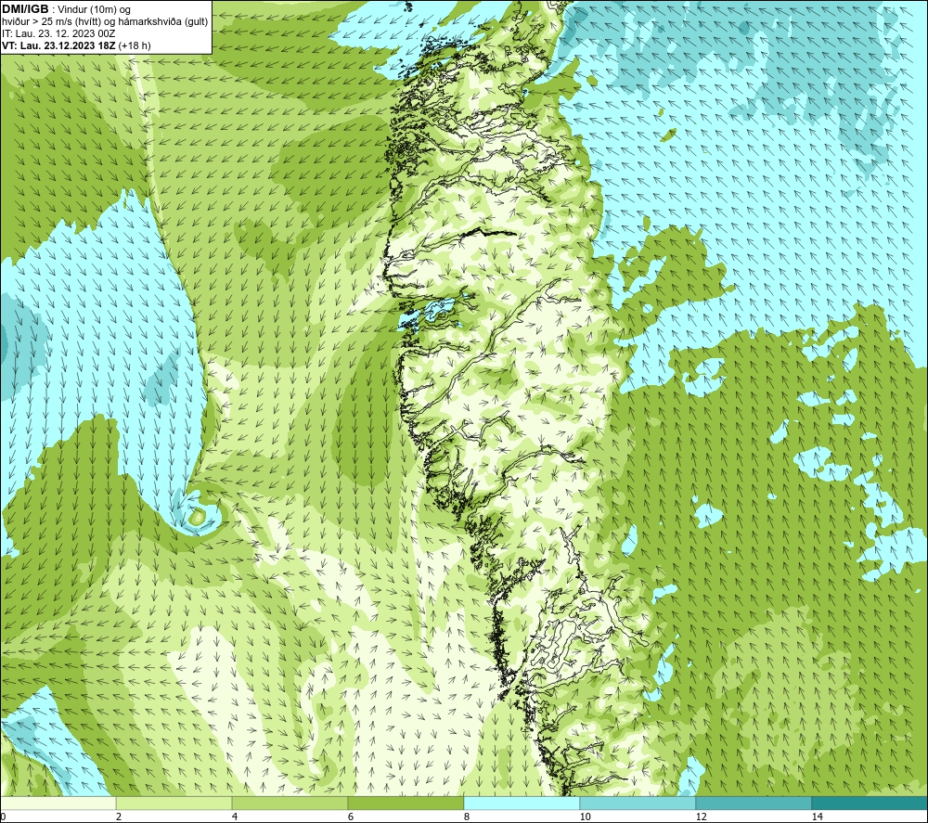Click the darkest teal band above 14
The image size is (928, 823).
(x=870, y=804)
